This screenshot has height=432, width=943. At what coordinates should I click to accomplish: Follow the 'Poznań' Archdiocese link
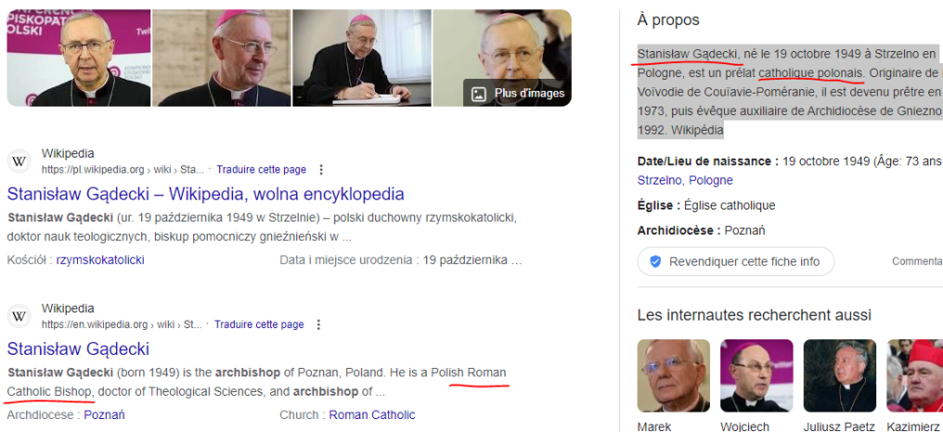coord(104,415)
